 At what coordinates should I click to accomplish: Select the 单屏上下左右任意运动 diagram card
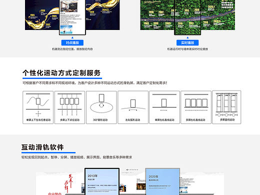(38, 107)
